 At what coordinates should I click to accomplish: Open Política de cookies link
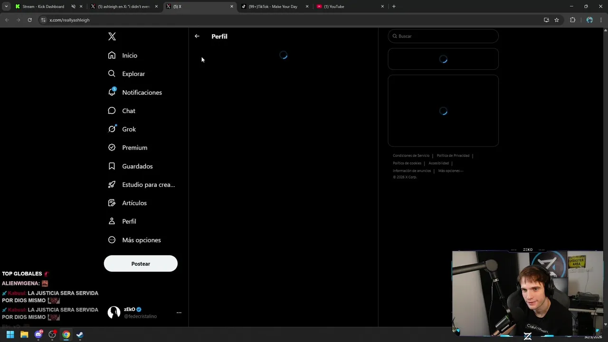click(x=407, y=163)
